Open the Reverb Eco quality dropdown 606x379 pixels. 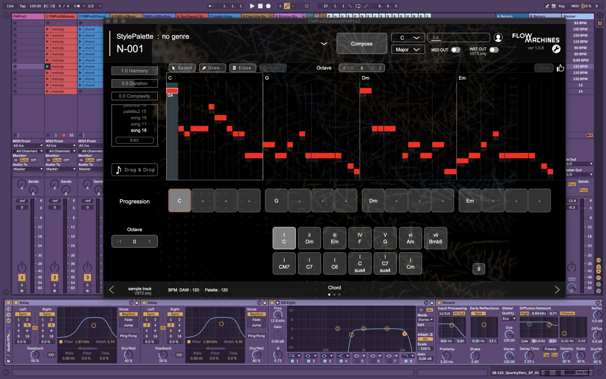(x=509, y=319)
